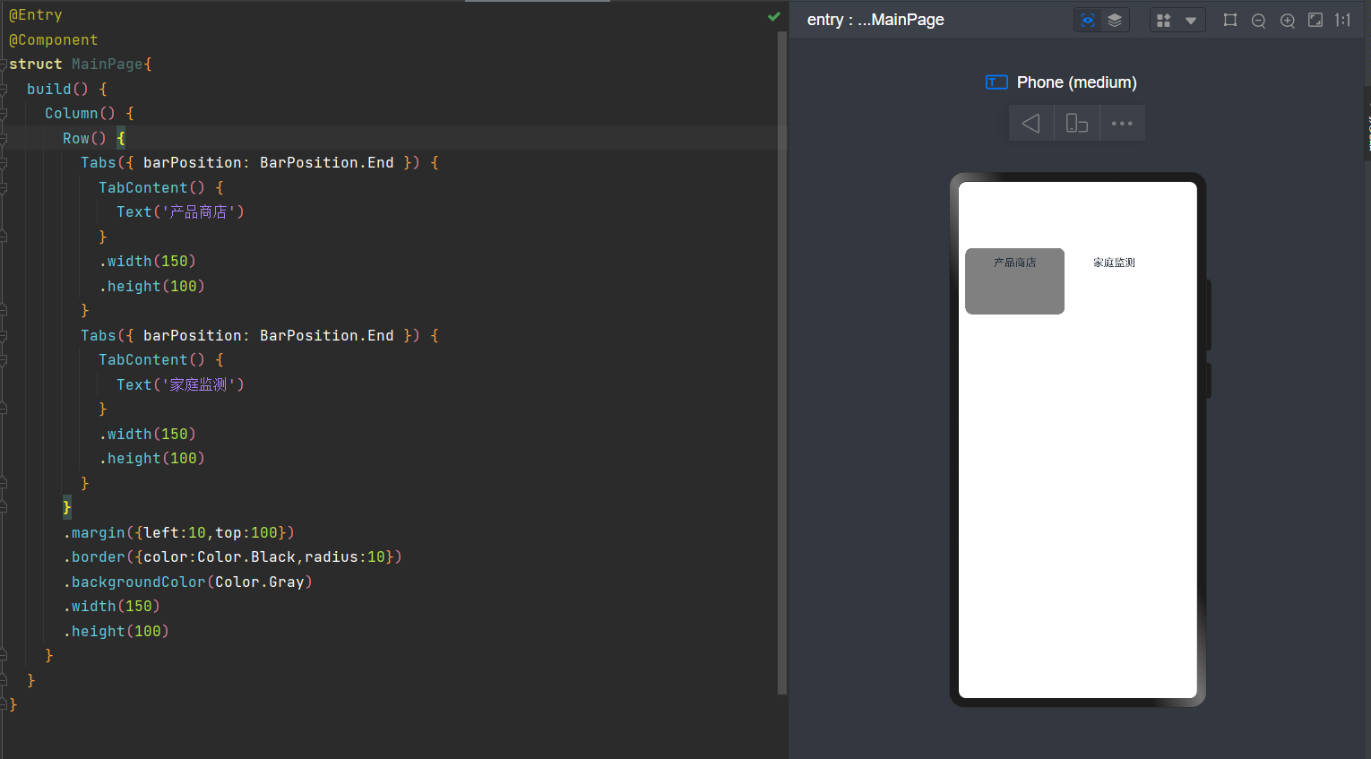Open the multi-device profile grid icon

[1164, 21]
